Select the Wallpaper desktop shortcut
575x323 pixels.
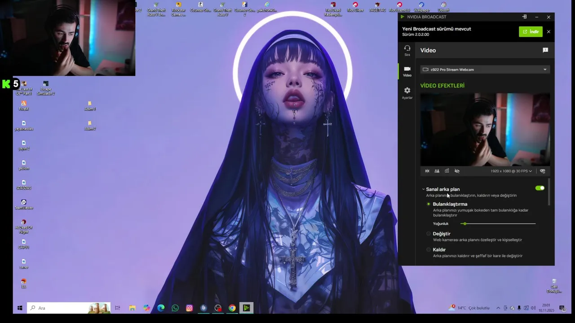point(421,7)
